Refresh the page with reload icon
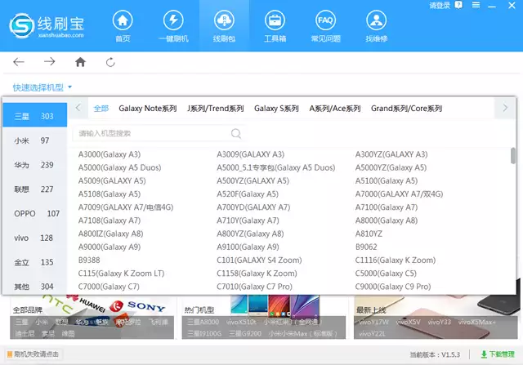 [x=110, y=62]
